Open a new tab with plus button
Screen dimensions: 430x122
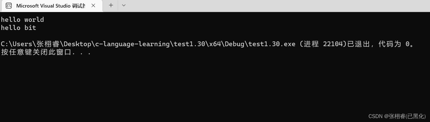(111, 5)
